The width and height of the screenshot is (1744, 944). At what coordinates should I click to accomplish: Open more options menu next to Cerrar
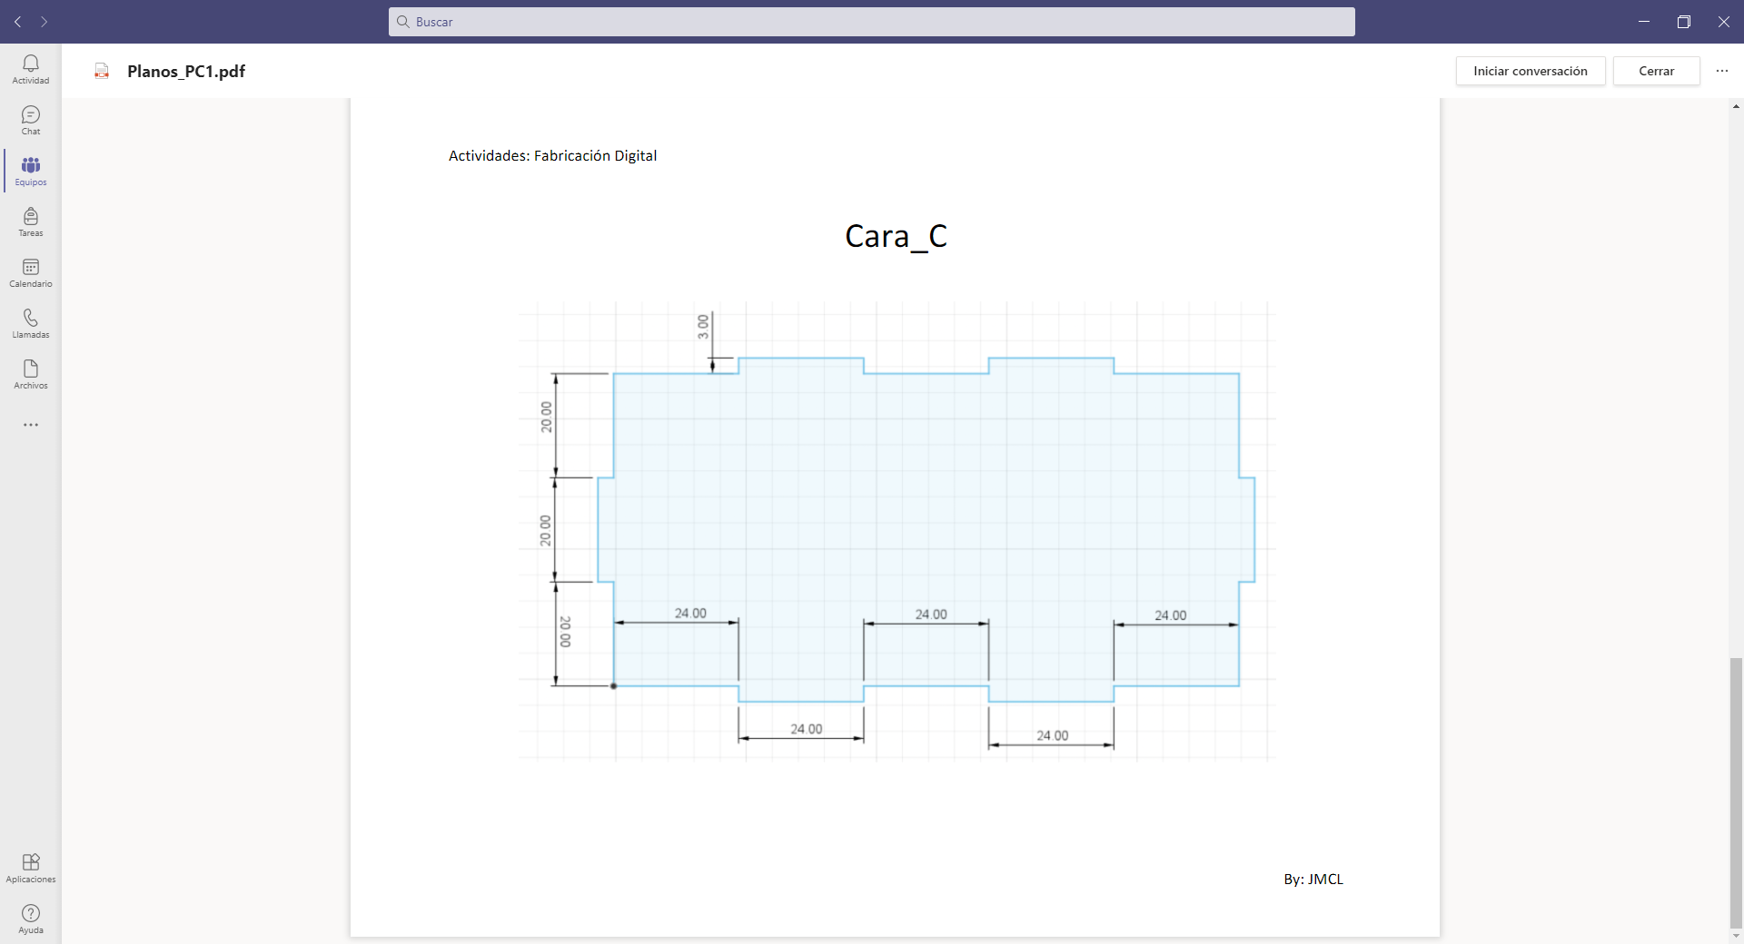point(1722,71)
